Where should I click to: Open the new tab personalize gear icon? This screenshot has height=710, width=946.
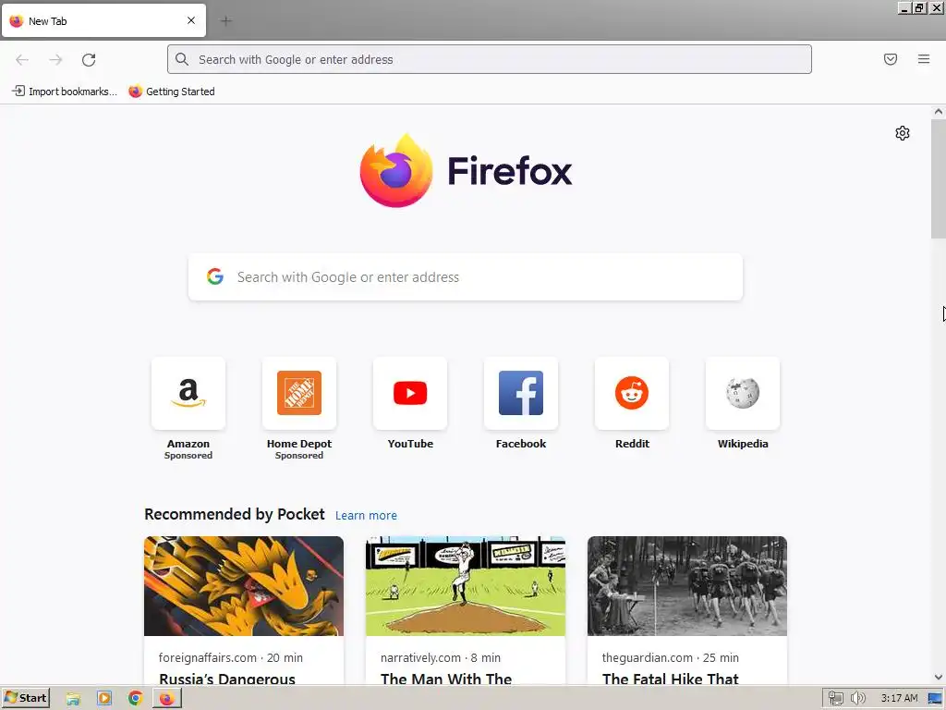coord(903,133)
